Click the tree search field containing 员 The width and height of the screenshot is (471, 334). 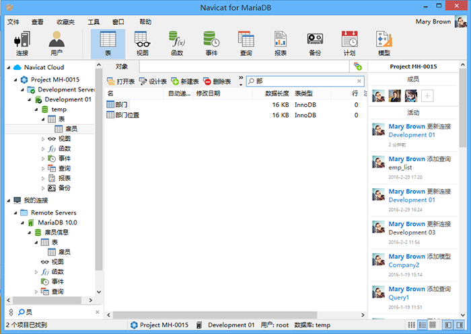(x=57, y=312)
